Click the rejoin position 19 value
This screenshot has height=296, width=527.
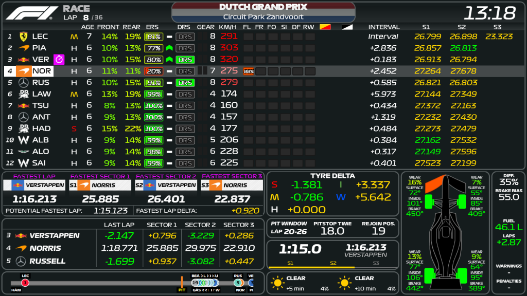378,231
